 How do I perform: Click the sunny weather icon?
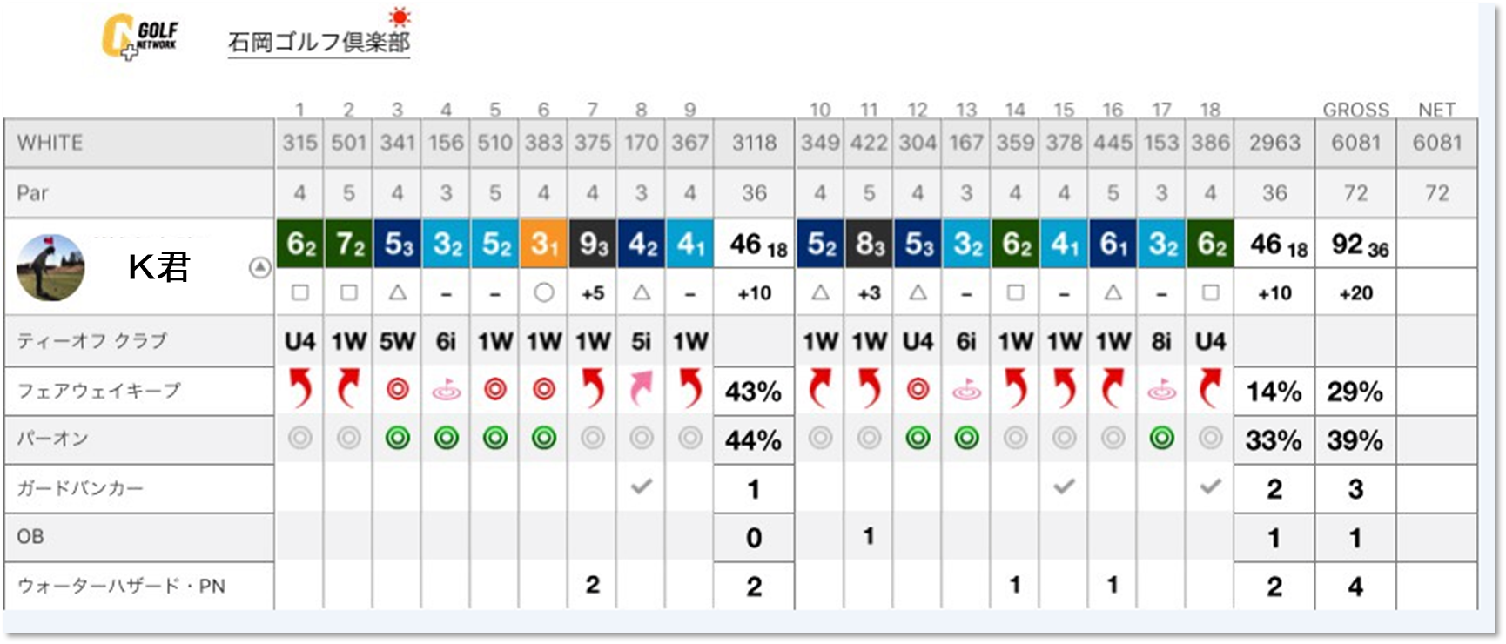point(400,17)
